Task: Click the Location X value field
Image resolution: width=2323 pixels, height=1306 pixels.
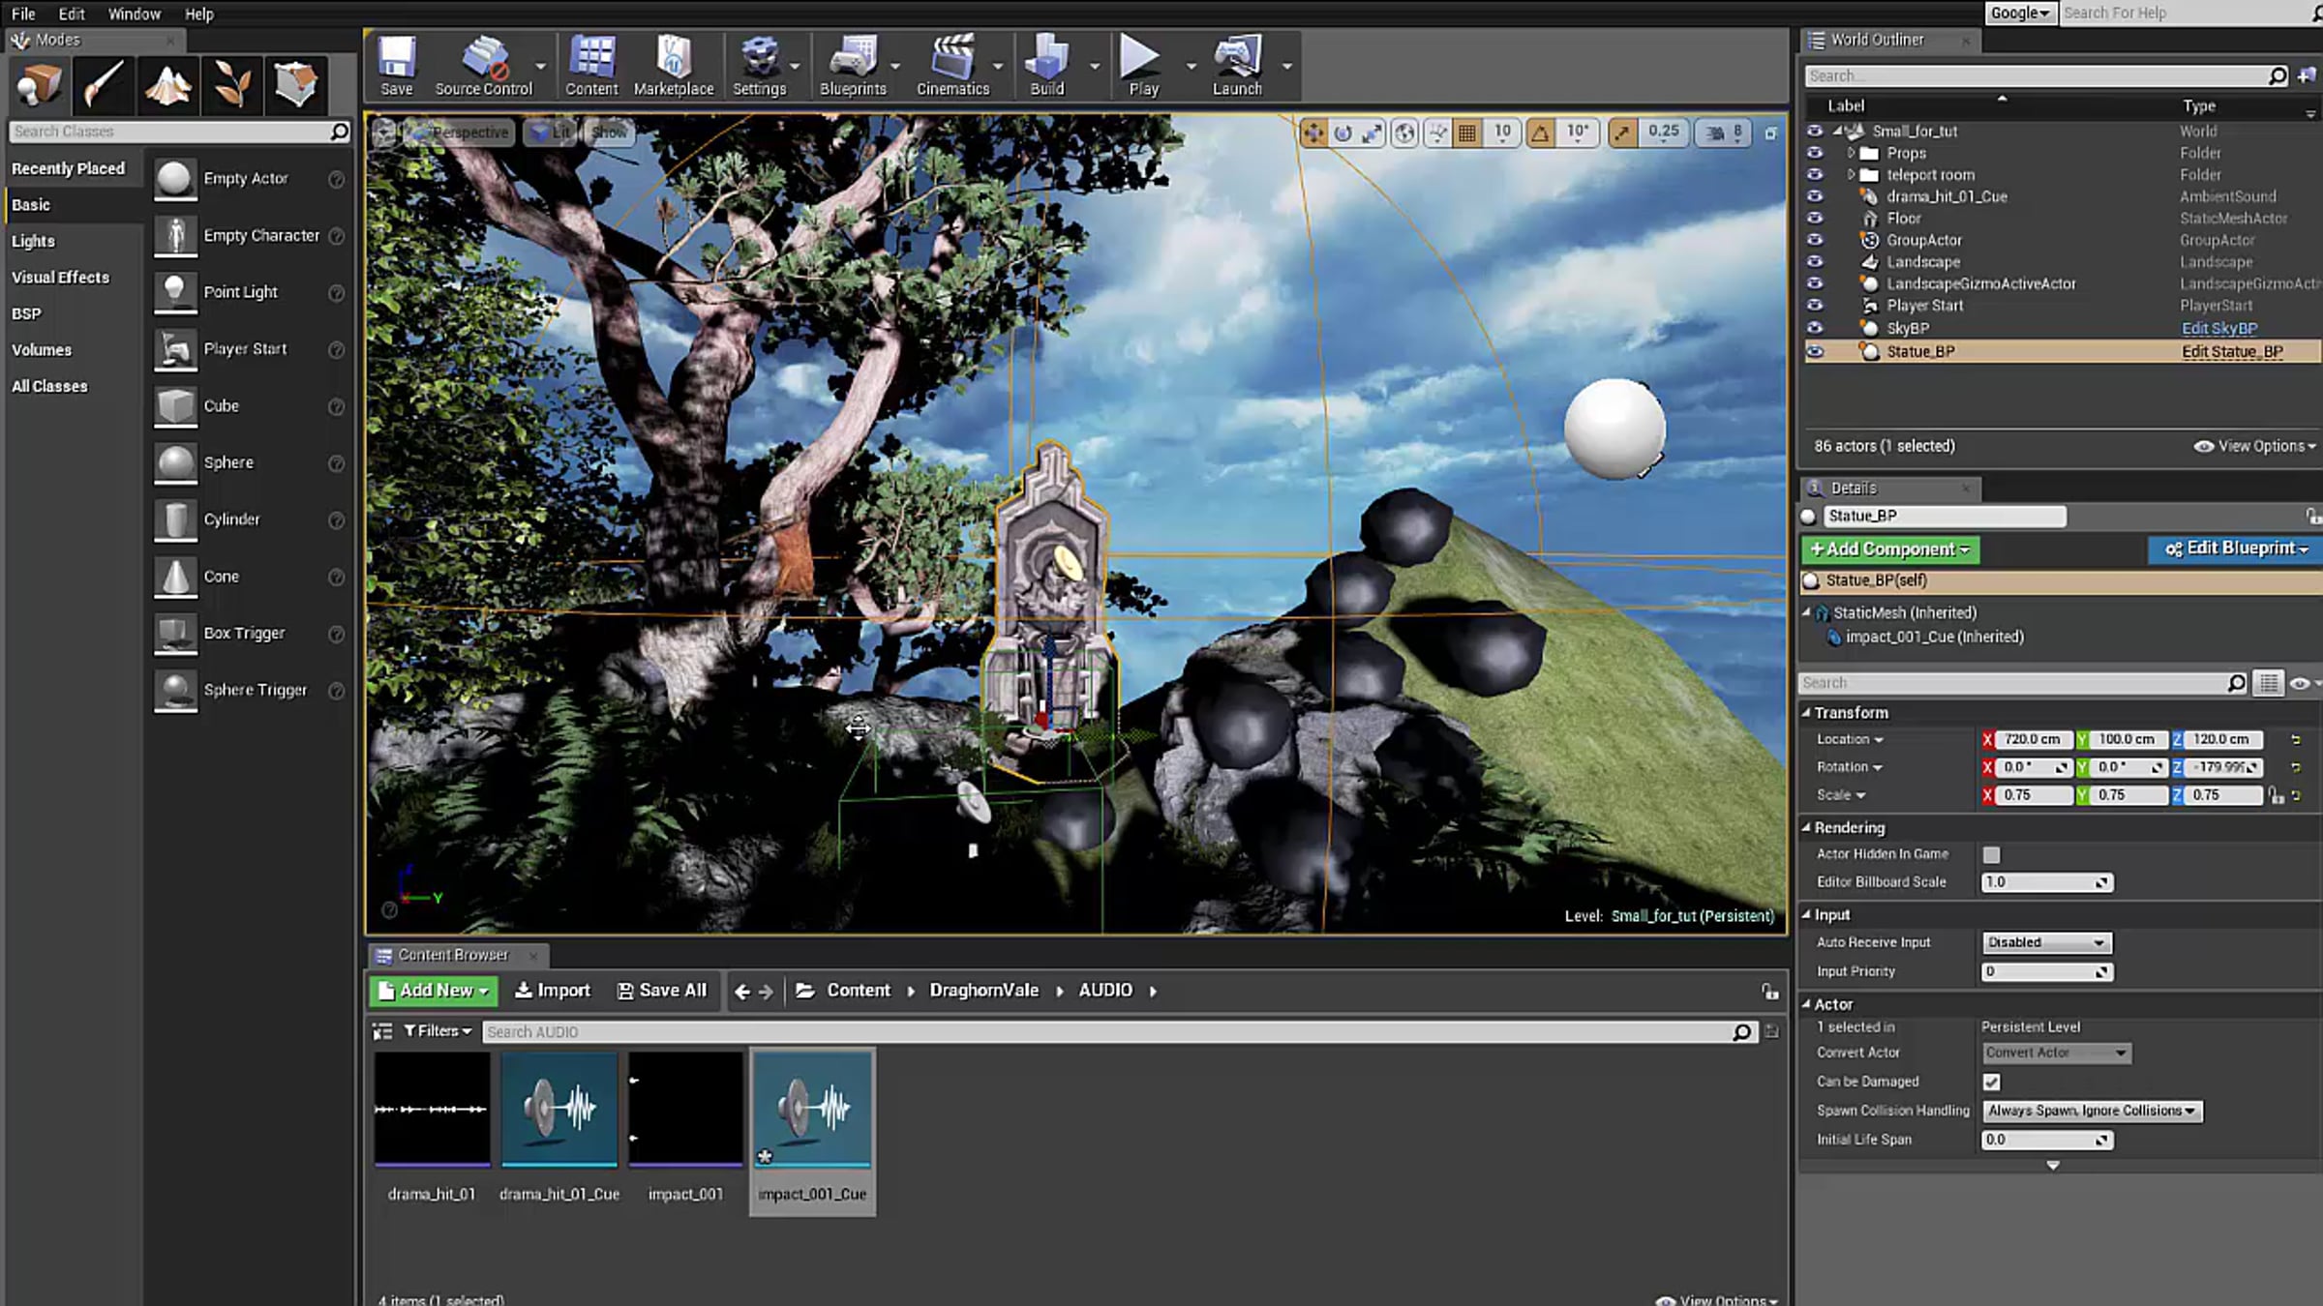Action: (2032, 739)
